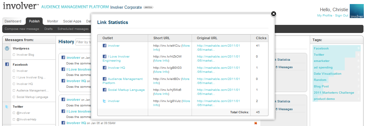Select the Publish tab
Image resolution: width=366 pixels, height=126 pixels.
(34, 21)
